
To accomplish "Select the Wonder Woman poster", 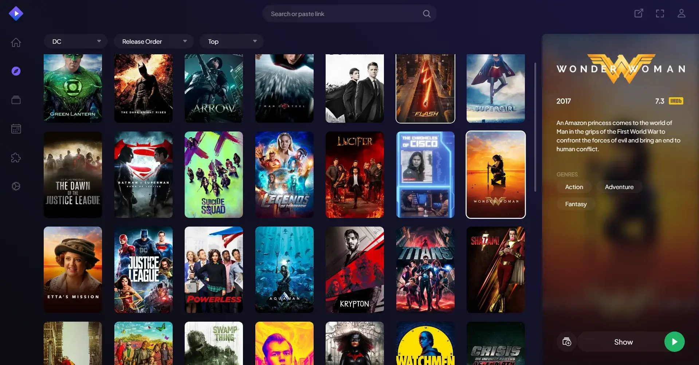I will [496, 175].
